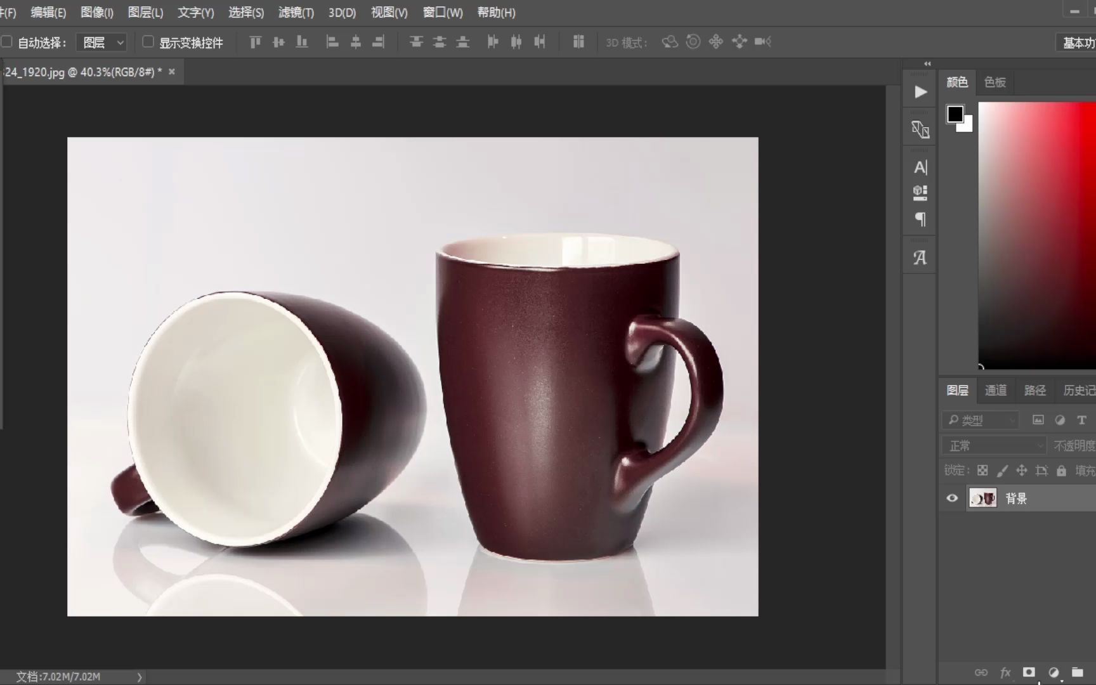Open the Character panel icon
Image resolution: width=1096 pixels, height=685 pixels.
coord(920,167)
